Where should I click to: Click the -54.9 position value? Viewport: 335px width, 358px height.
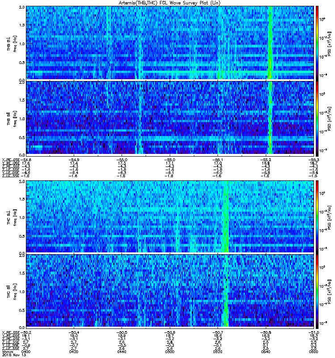(x=74, y=160)
